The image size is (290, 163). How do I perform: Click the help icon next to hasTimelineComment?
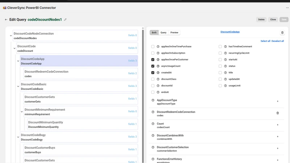[x=225, y=47]
